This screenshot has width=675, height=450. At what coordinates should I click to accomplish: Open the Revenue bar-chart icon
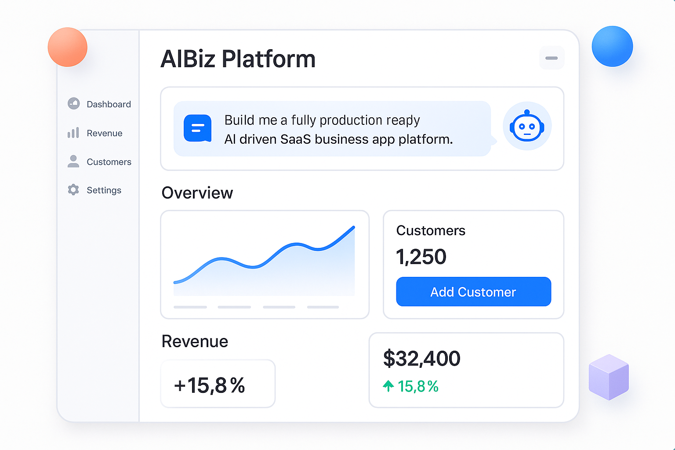coord(73,133)
